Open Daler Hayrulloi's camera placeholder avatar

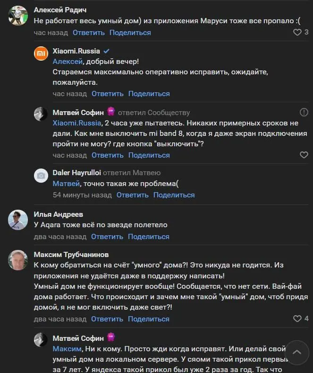coord(41,176)
